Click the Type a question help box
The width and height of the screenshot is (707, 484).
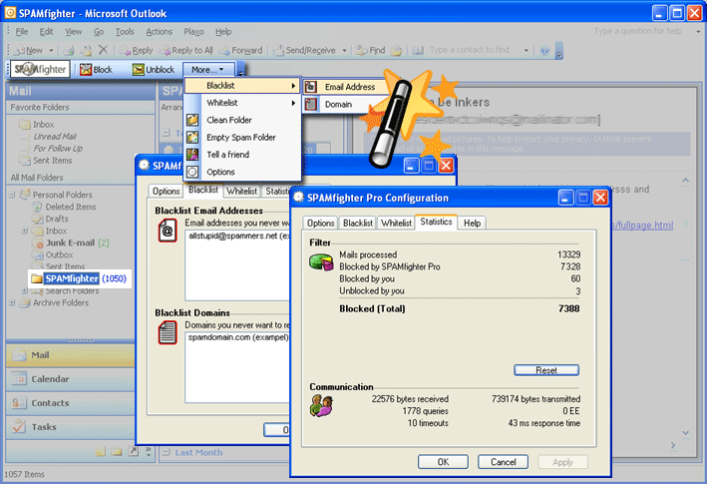click(642, 31)
